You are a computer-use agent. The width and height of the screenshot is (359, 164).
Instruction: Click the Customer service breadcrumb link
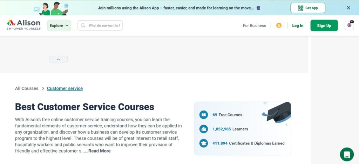(x=65, y=88)
